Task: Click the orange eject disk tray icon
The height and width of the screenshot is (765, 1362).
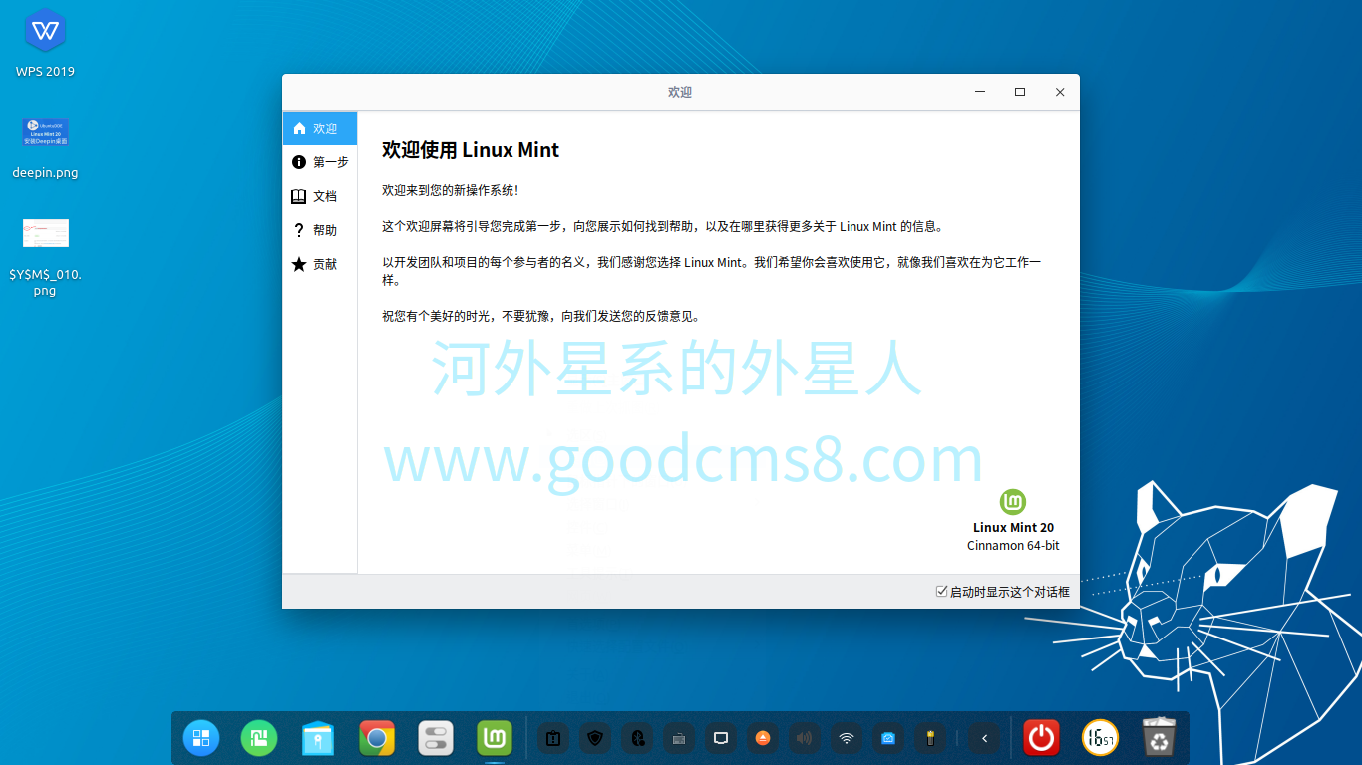Action: click(x=763, y=738)
